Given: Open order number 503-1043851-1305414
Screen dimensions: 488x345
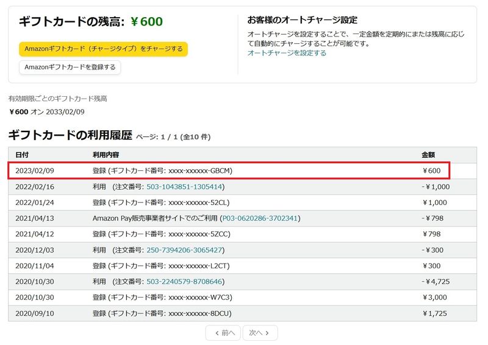Looking at the screenshot, I should tap(185, 187).
